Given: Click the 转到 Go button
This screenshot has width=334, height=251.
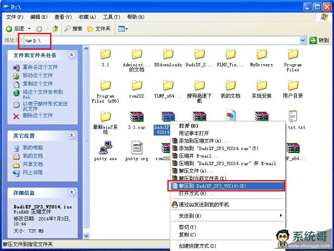Looking at the screenshot, I should click(x=319, y=40).
